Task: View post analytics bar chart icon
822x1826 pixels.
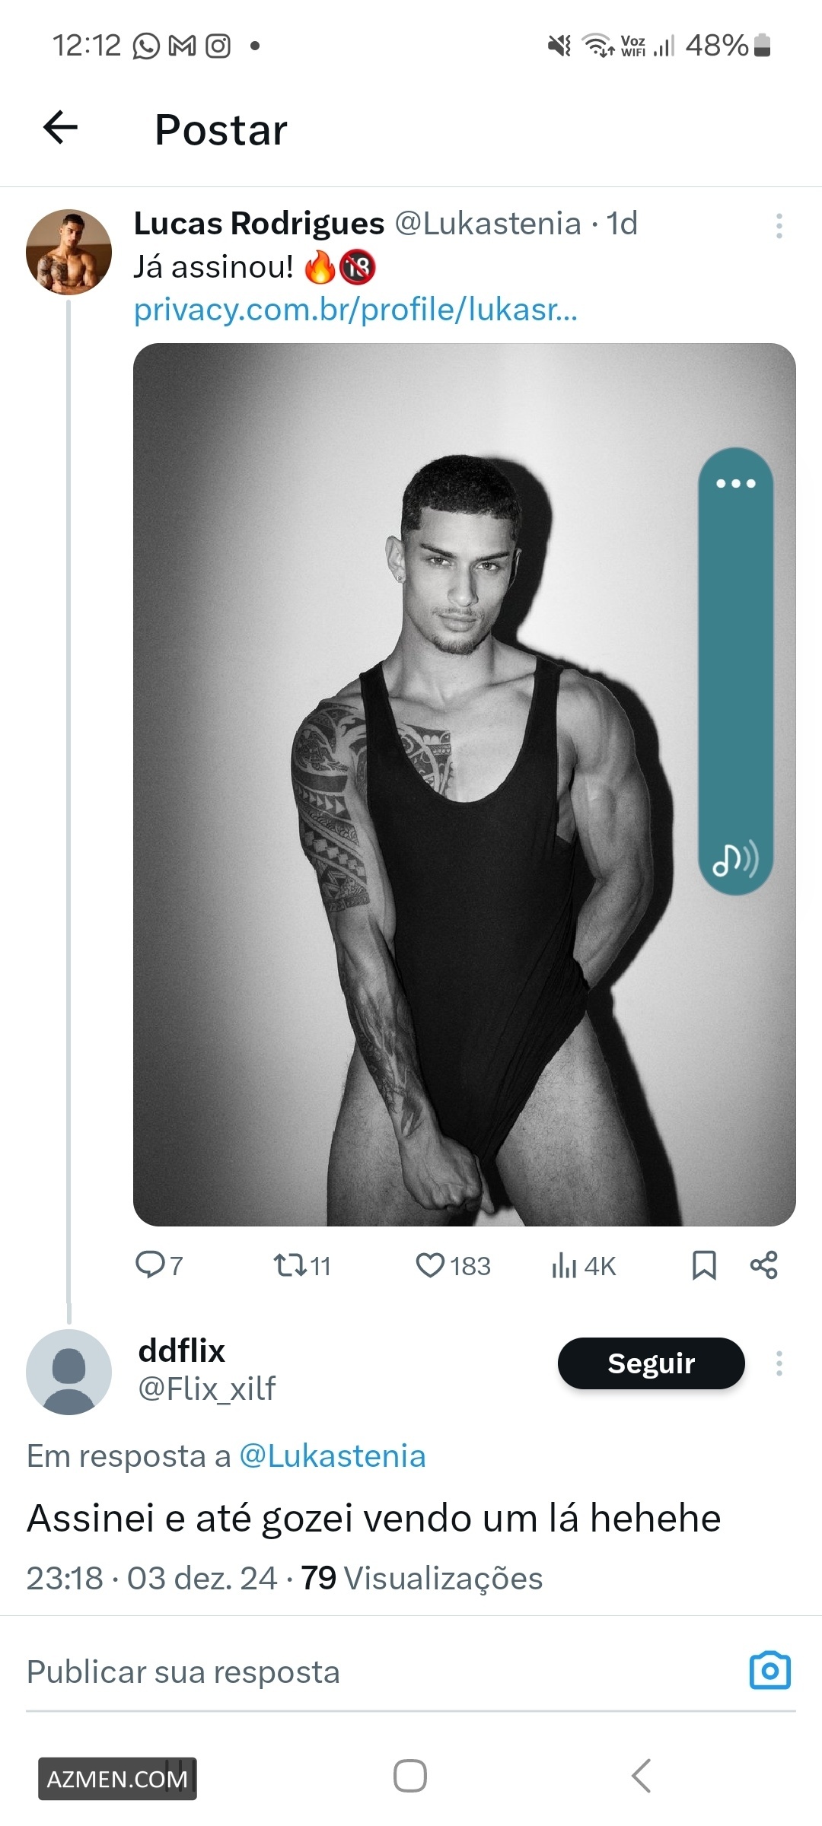Action: [x=564, y=1265]
